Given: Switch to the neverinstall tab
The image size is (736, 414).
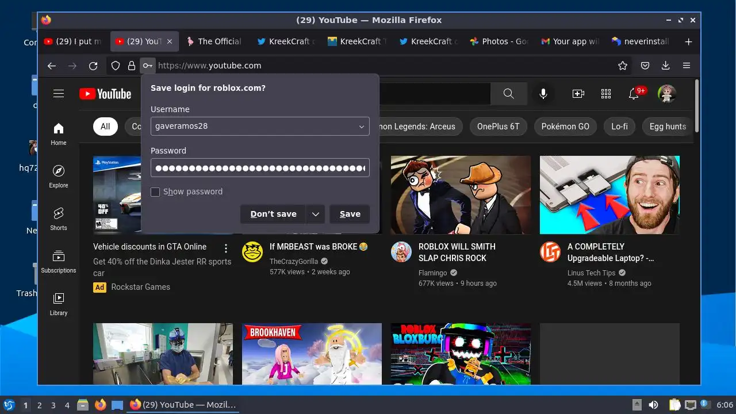Looking at the screenshot, I should (x=641, y=41).
